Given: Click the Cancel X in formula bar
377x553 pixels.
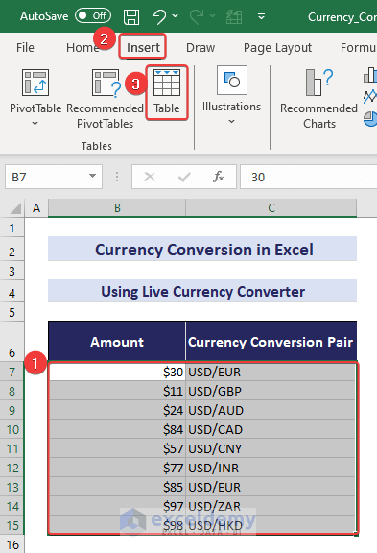Looking at the screenshot, I should tap(150, 177).
